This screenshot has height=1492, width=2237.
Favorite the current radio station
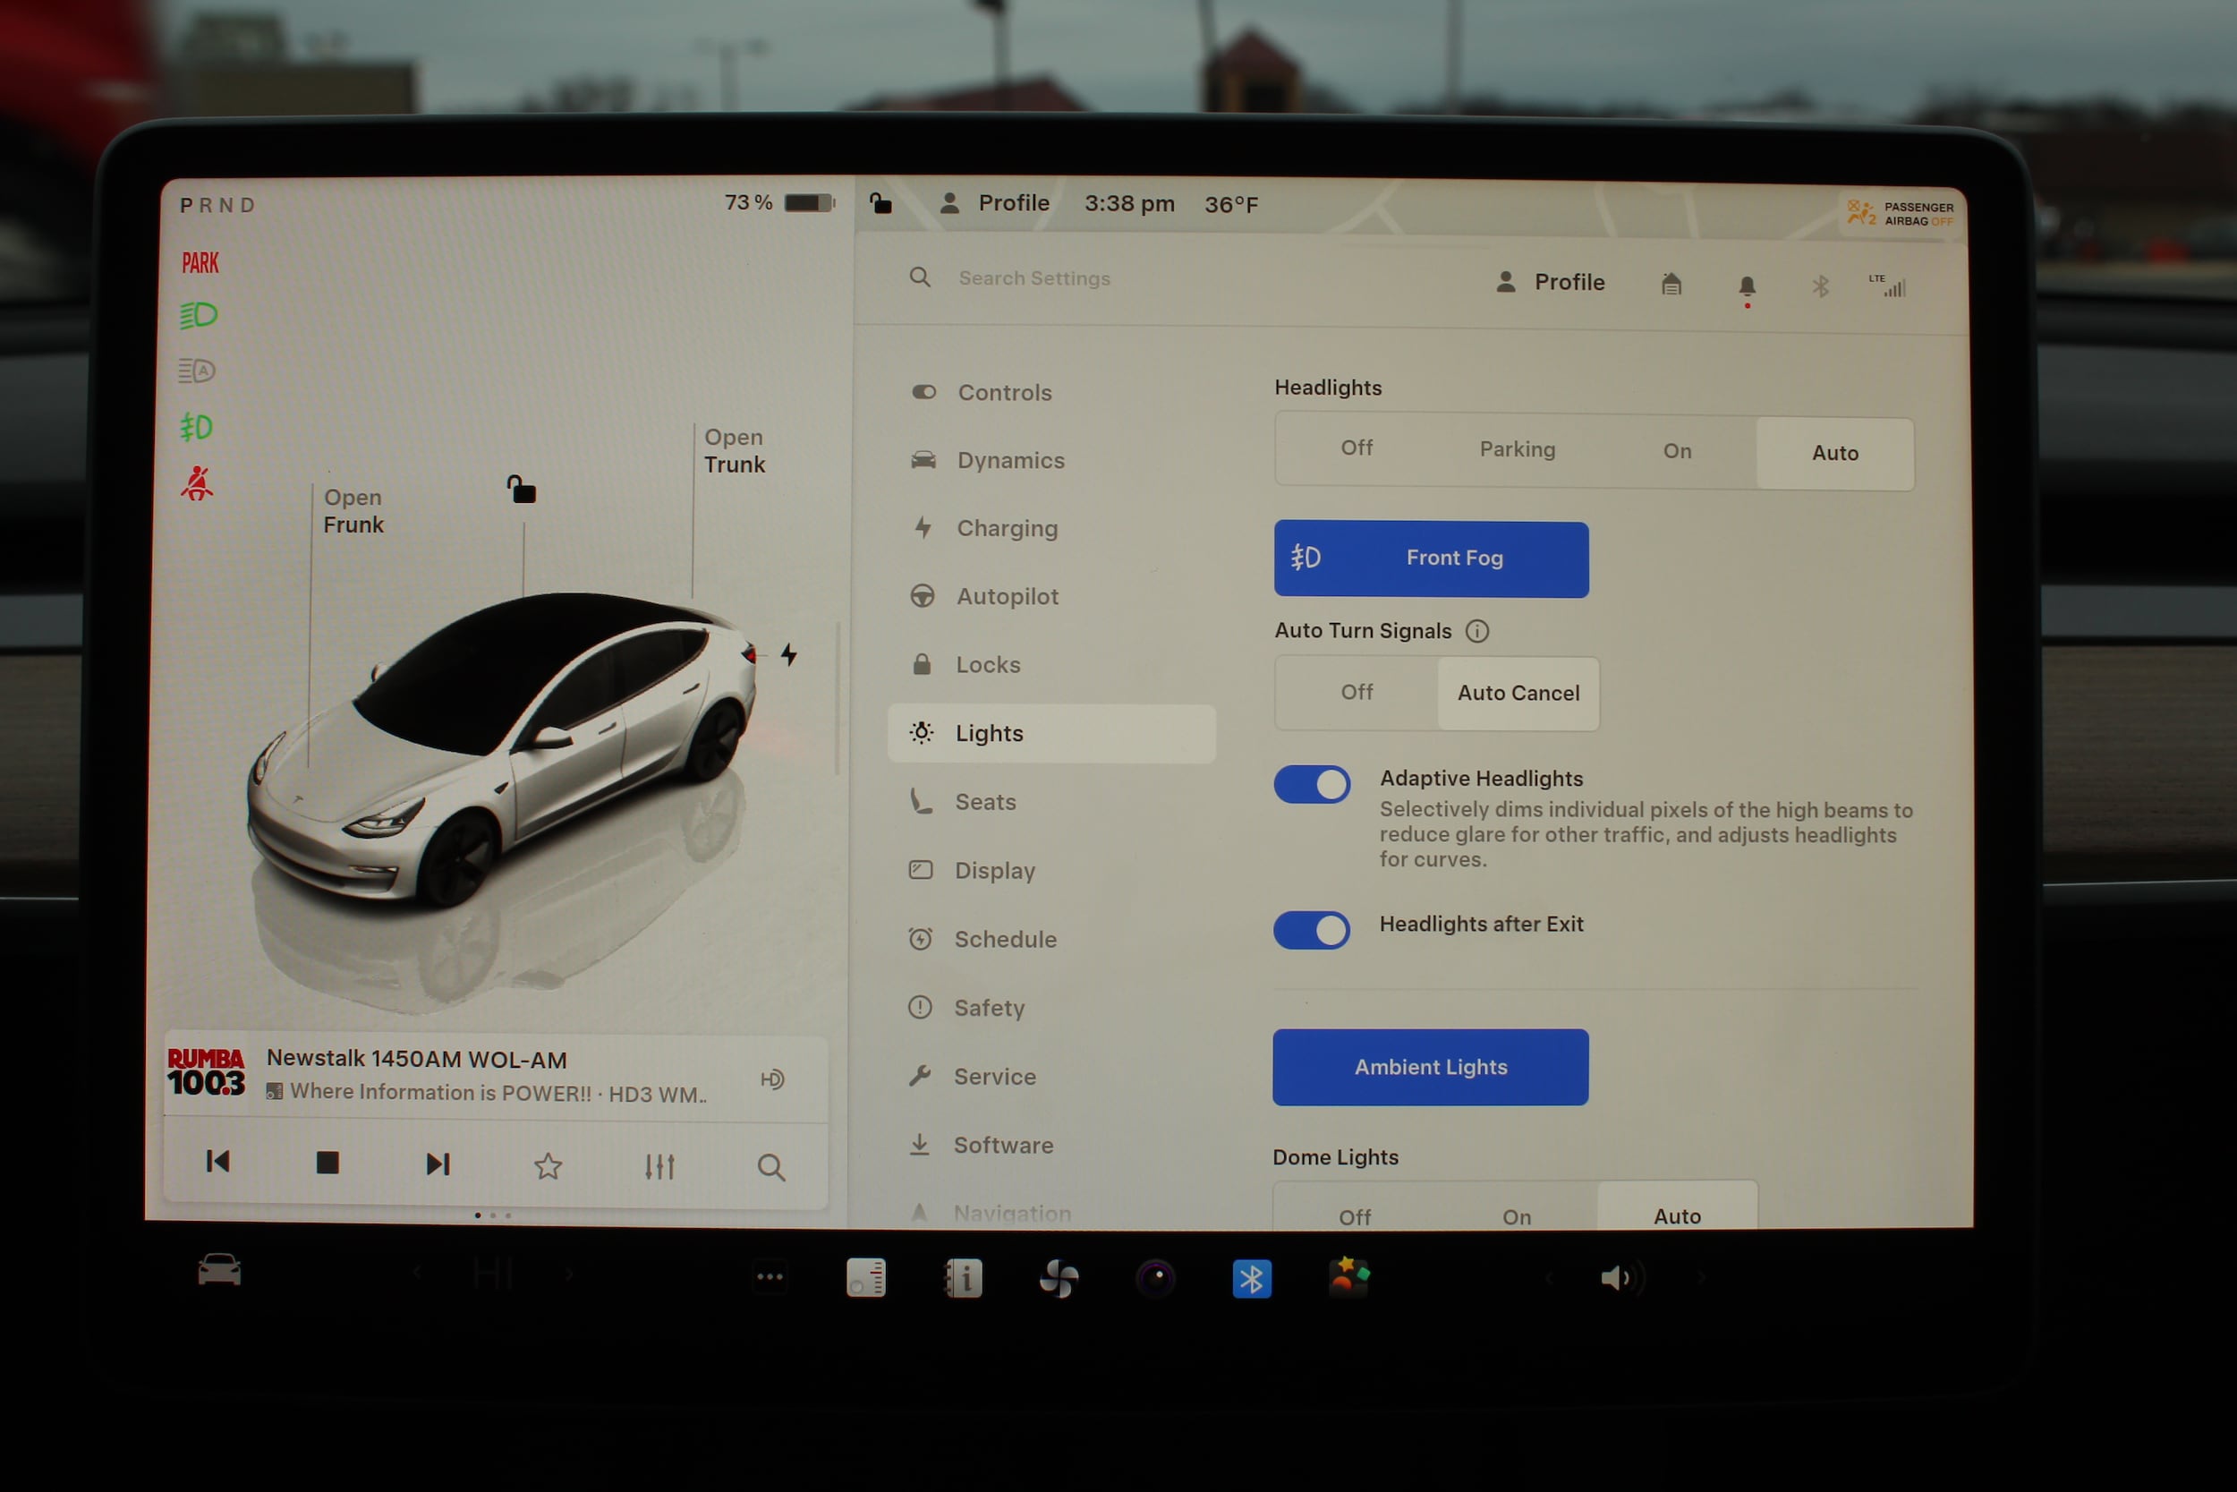coord(548,1165)
